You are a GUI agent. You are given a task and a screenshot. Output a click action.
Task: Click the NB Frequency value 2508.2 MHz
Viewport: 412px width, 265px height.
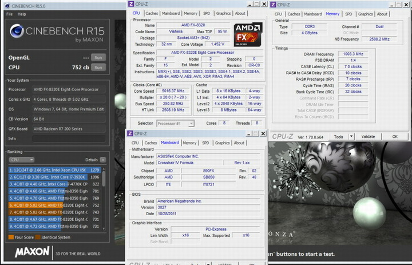[x=379, y=39]
